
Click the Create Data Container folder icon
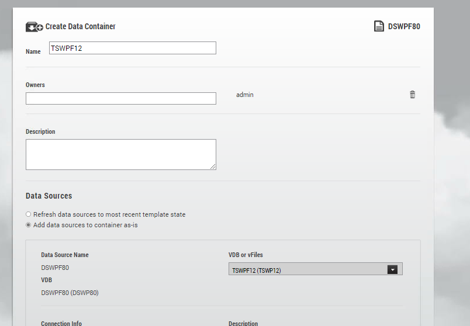coord(34,27)
